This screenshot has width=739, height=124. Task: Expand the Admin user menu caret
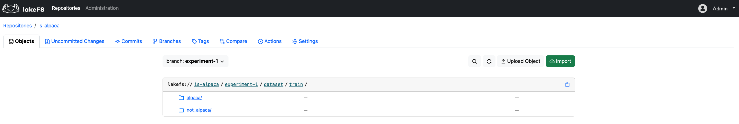734,8
